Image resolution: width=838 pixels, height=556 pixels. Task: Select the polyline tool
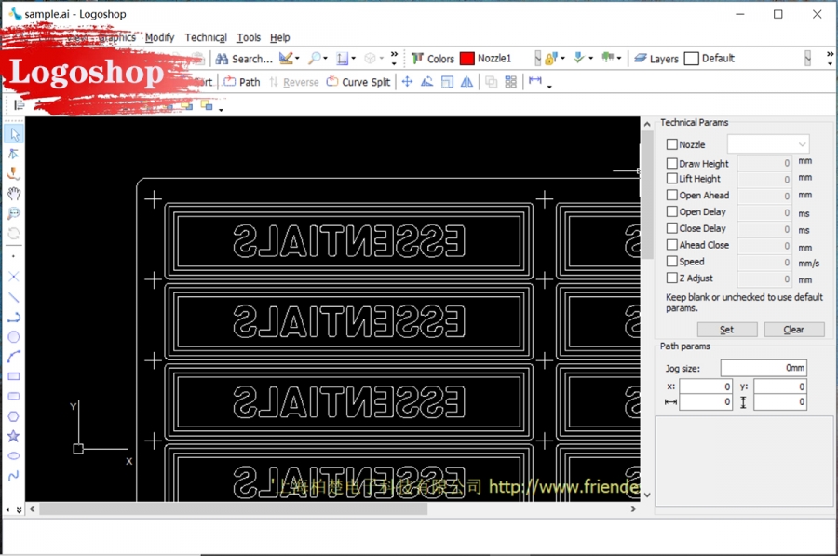coord(14,317)
